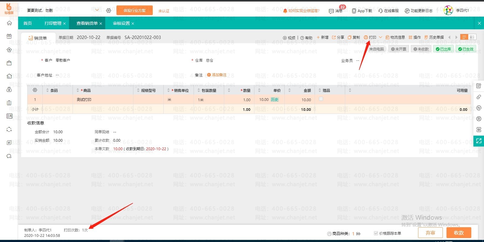
Task: Click 添加备注 to add a remark
Action: click(x=217, y=75)
